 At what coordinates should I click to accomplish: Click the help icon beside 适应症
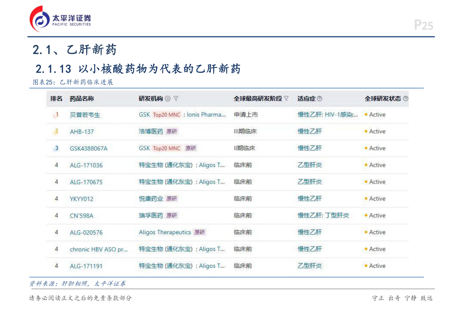click(319, 99)
